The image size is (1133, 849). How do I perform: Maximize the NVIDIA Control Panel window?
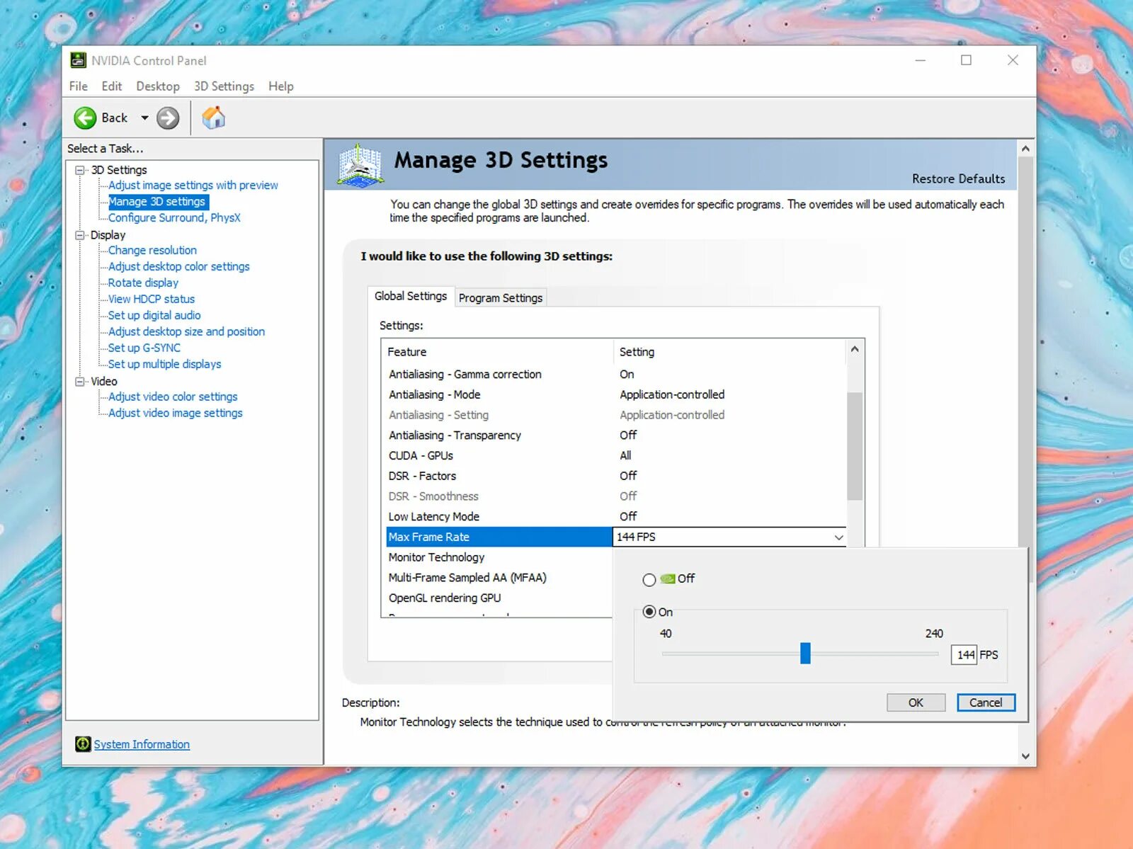coord(966,60)
